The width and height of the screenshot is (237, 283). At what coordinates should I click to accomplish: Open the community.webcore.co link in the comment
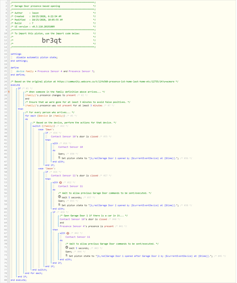pos(116,82)
